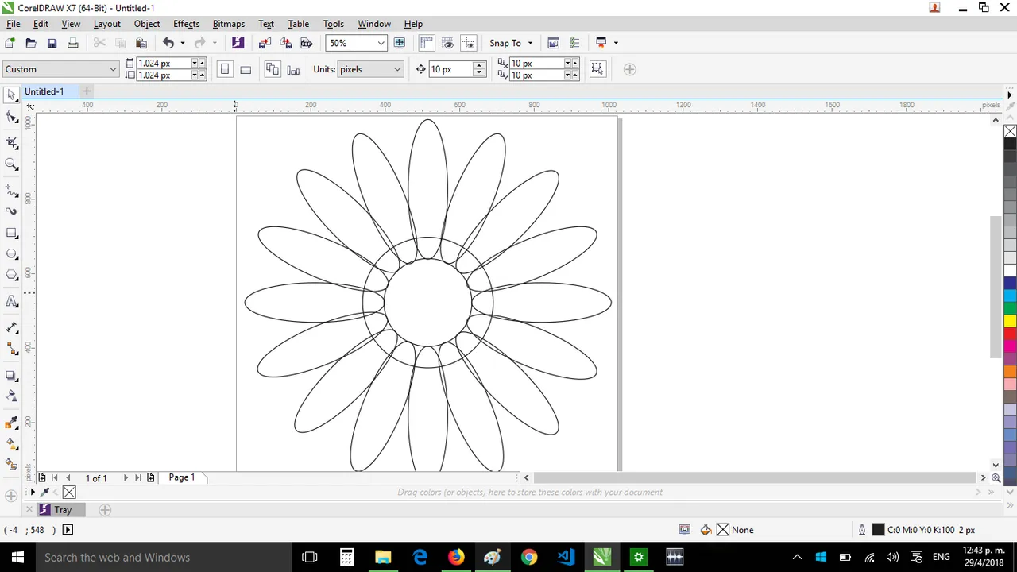Open the Units pixels dropdown
The width and height of the screenshot is (1017, 572).
pos(396,70)
